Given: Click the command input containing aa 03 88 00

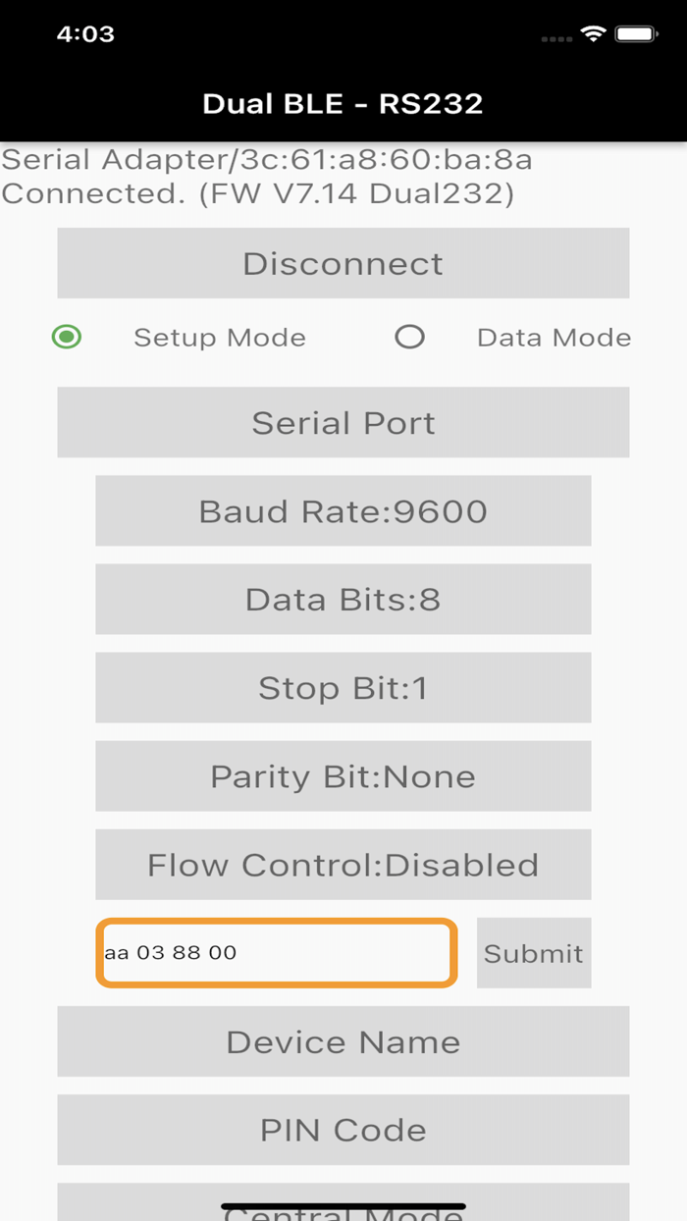Looking at the screenshot, I should click(275, 952).
